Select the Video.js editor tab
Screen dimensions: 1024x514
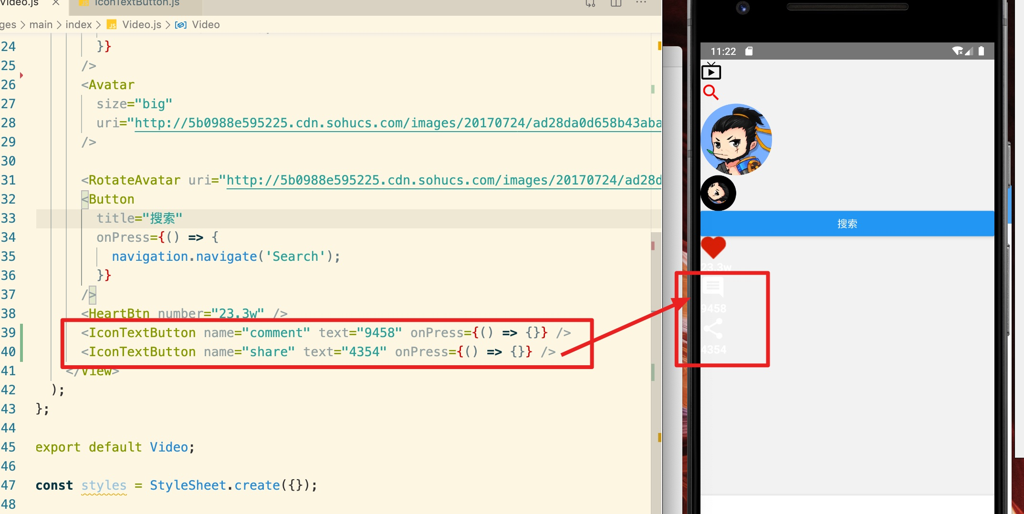coord(20,3)
